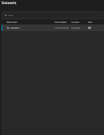Viewport: 104px width, 135px height.
Task: Click blank header area right of Roles
Action: pos(98,22)
